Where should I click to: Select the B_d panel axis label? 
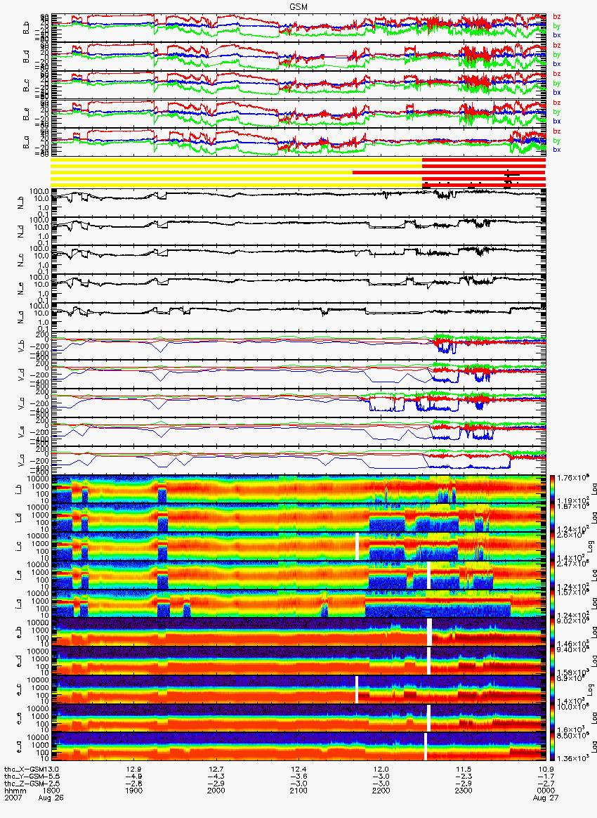click(26, 56)
